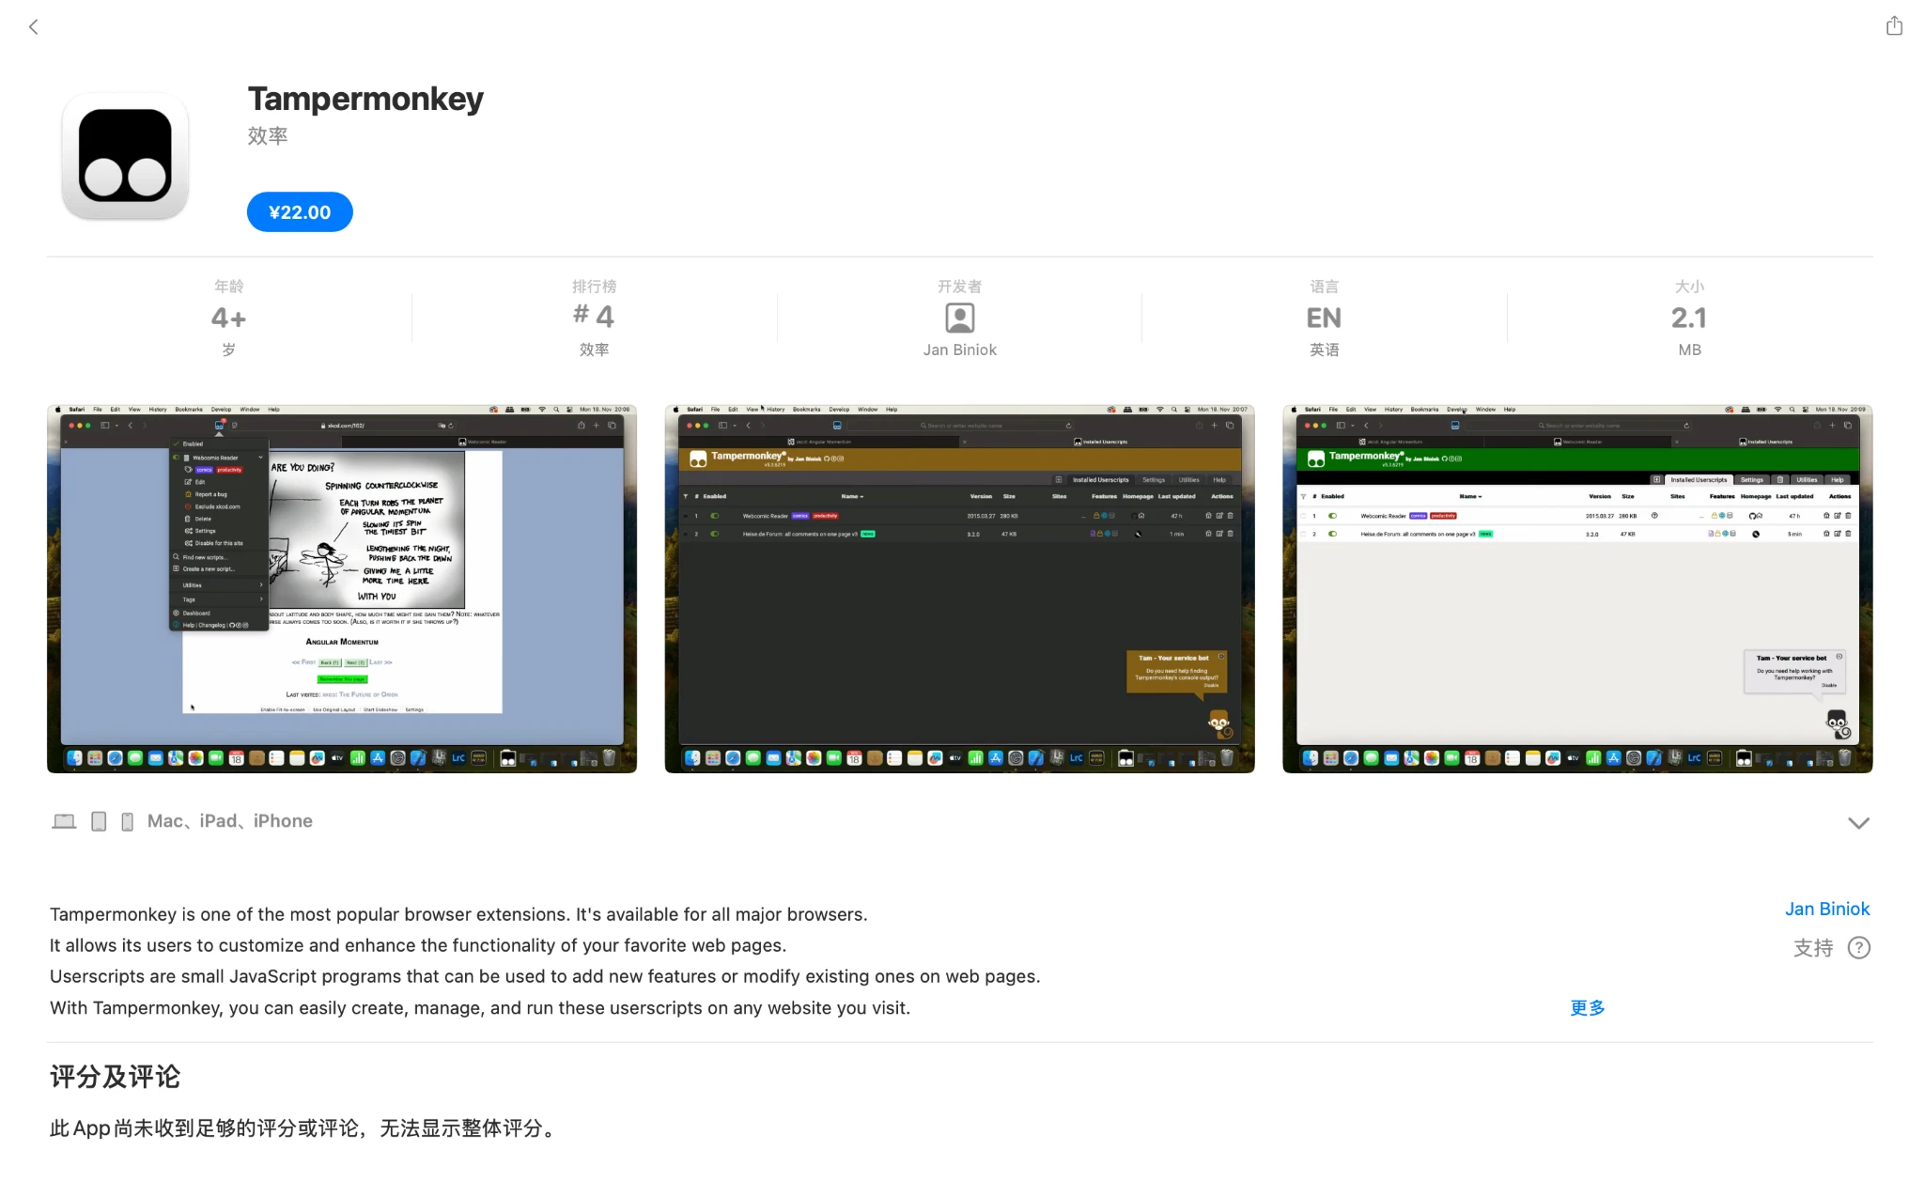This screenshot has height=1182, width=1924.
Task: Open the 支持 support link
Action: [1810, 948]
